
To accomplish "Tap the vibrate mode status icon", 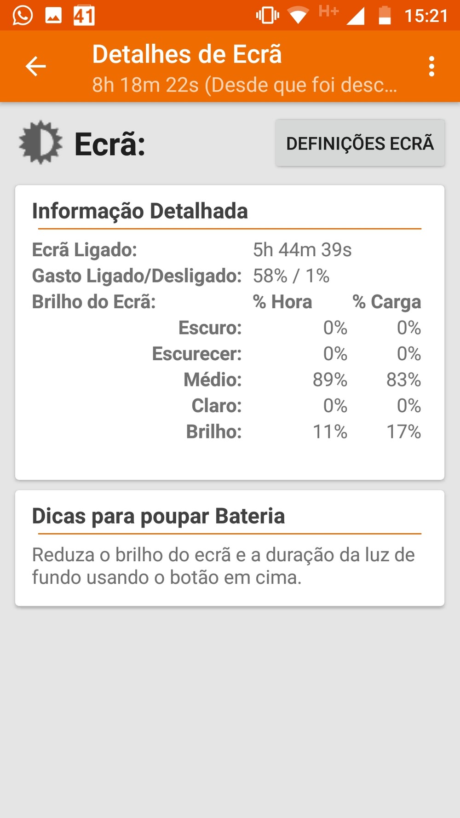I will [x=267, y=16].
